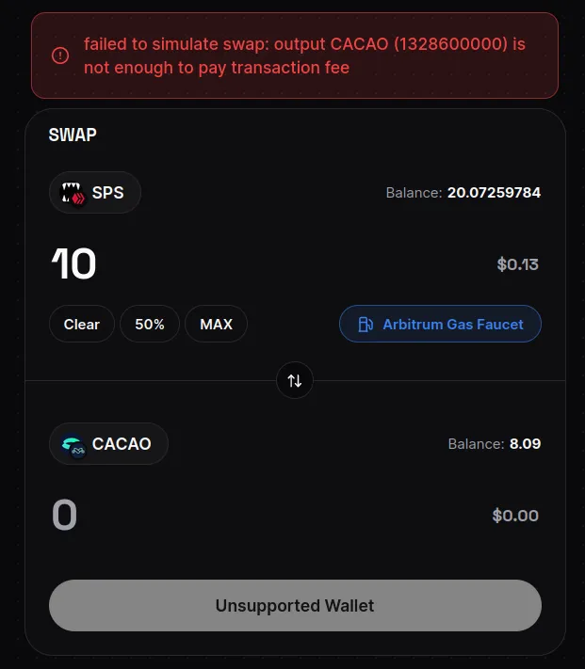Click the $0.13 input value label
Viewport: 585px width, 669px height.
click(517, 264)
